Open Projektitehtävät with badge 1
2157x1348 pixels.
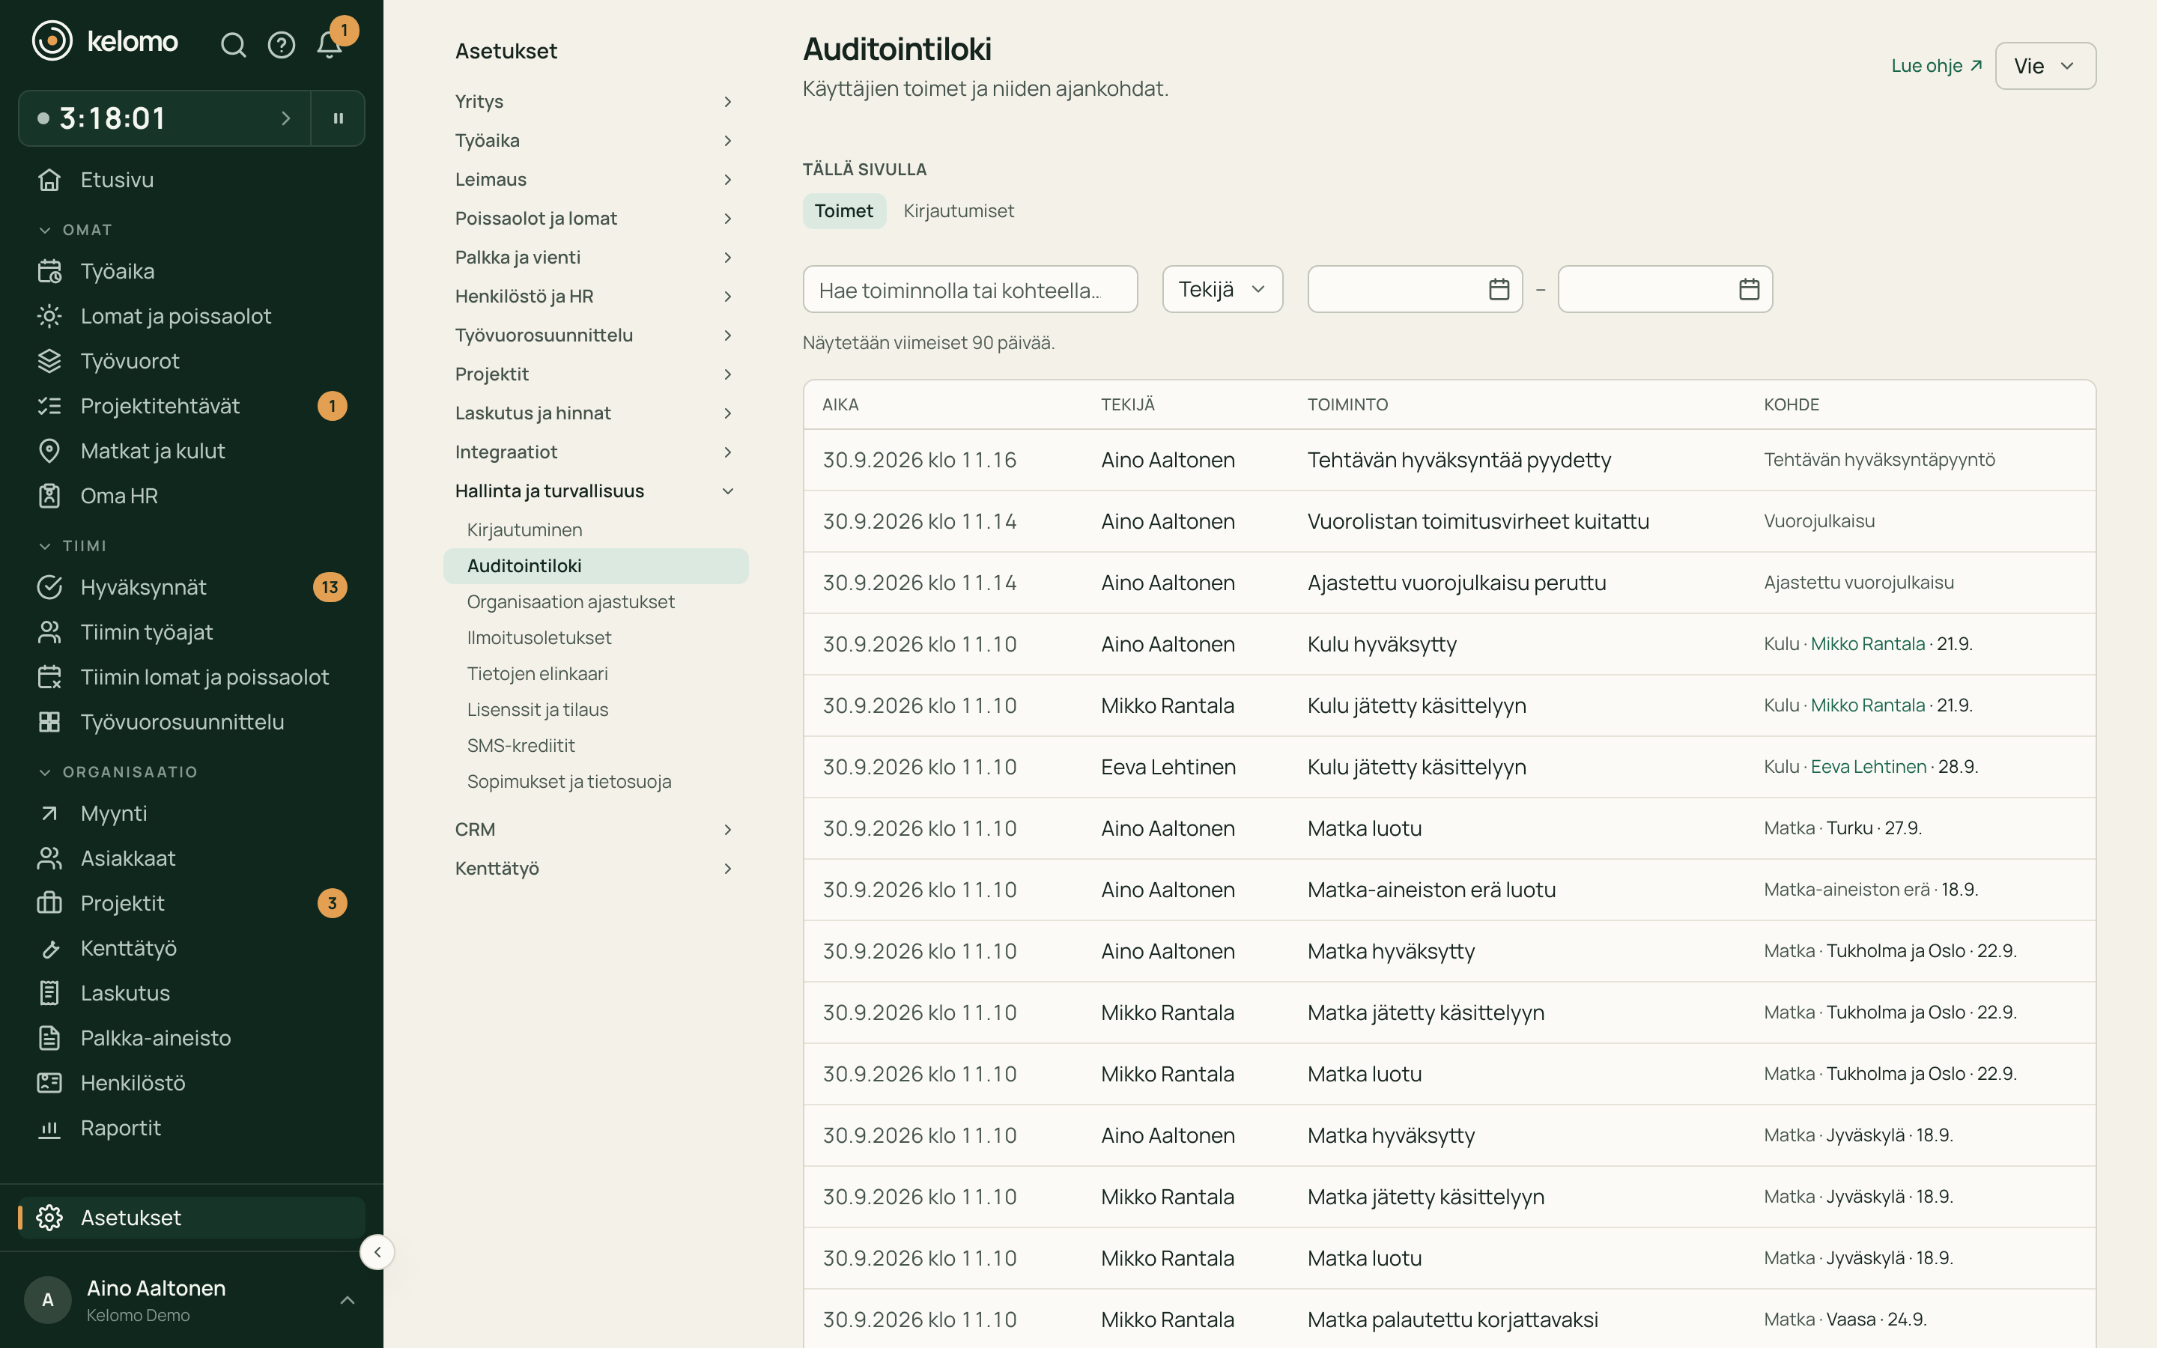coord(192,406)
